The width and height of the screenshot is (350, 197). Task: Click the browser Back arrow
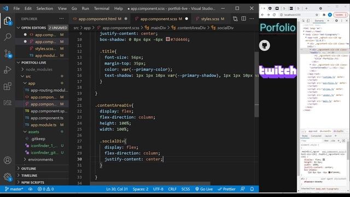262,15
